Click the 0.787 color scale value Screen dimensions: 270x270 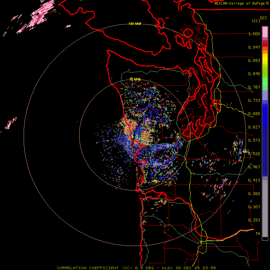(x=254, y=87)
